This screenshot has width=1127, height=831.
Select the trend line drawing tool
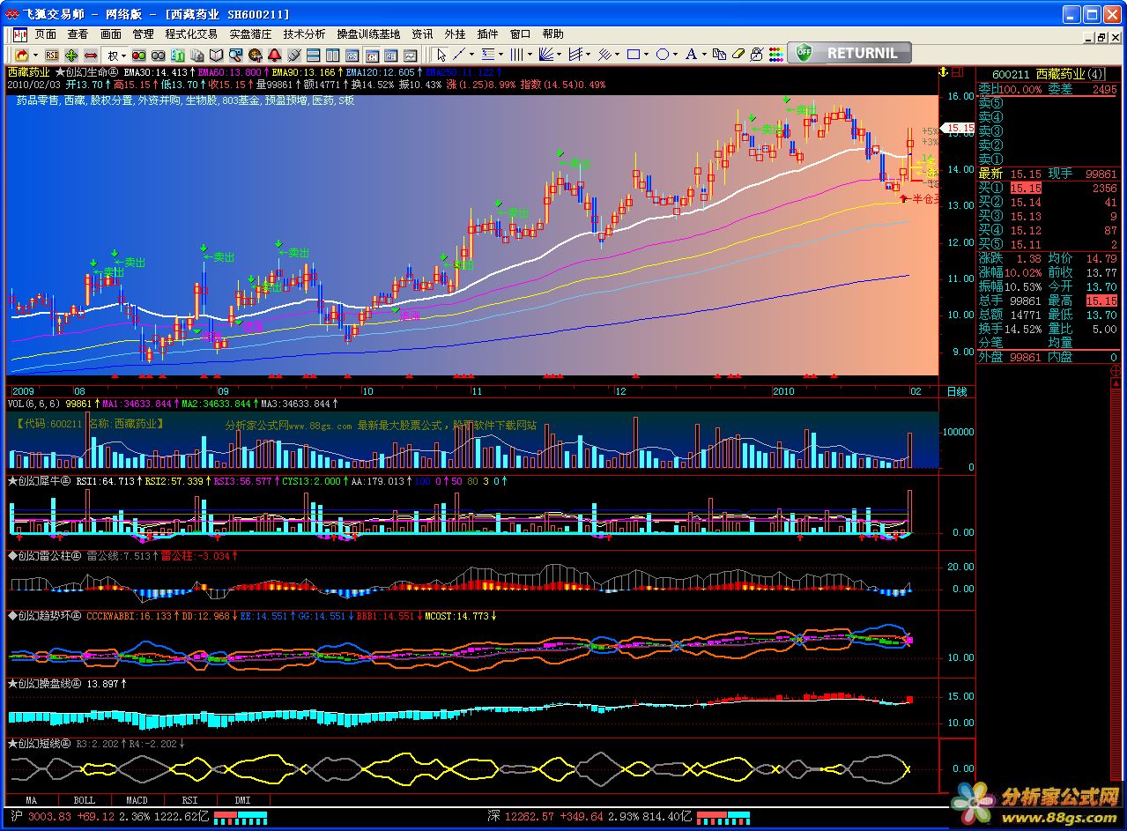tap(459, 55)
